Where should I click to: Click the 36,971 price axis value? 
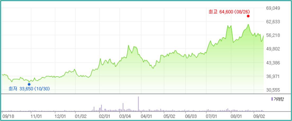[x=273, y=76]
